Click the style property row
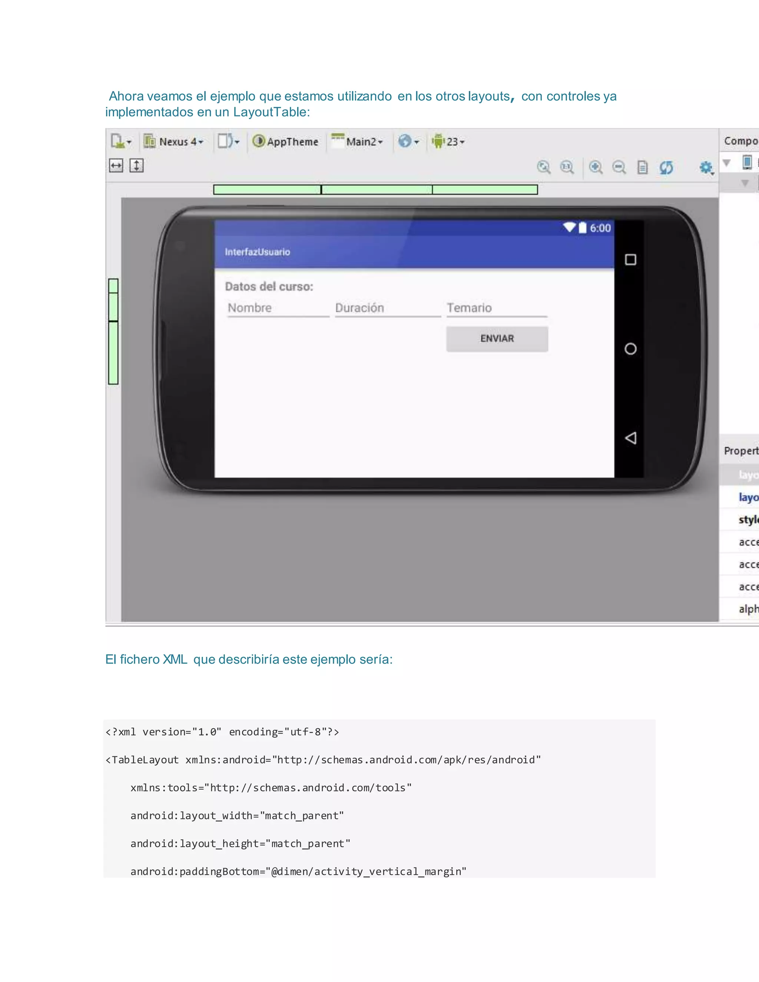Viewport: 759px width, 982px height. tap(740, 519)
